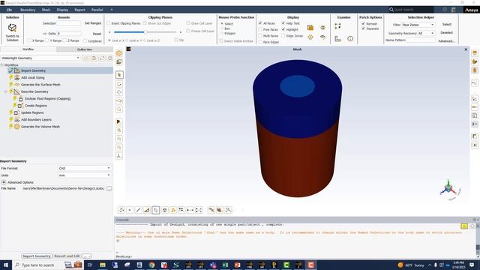Click the file browse ellipsis button beside File Name

109,188
